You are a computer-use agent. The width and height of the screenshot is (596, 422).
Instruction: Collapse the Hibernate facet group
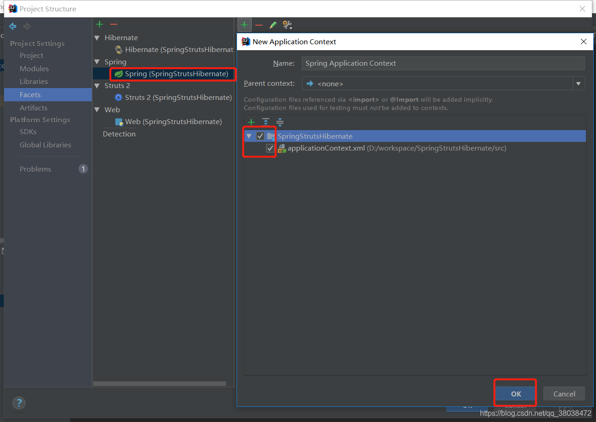point(97,38)
